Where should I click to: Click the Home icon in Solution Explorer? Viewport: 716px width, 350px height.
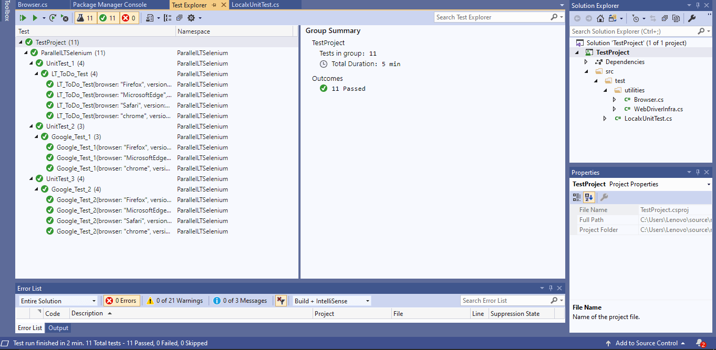click(x=600, y=18)
